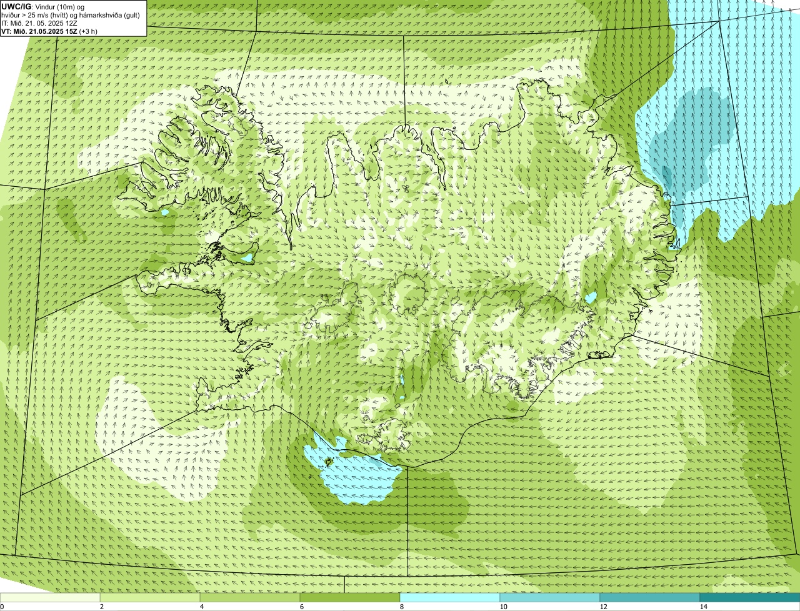Click the line mentioning "hámarkshviða (gult)"
The image size is (800, 611).
[x=71, y=15]
